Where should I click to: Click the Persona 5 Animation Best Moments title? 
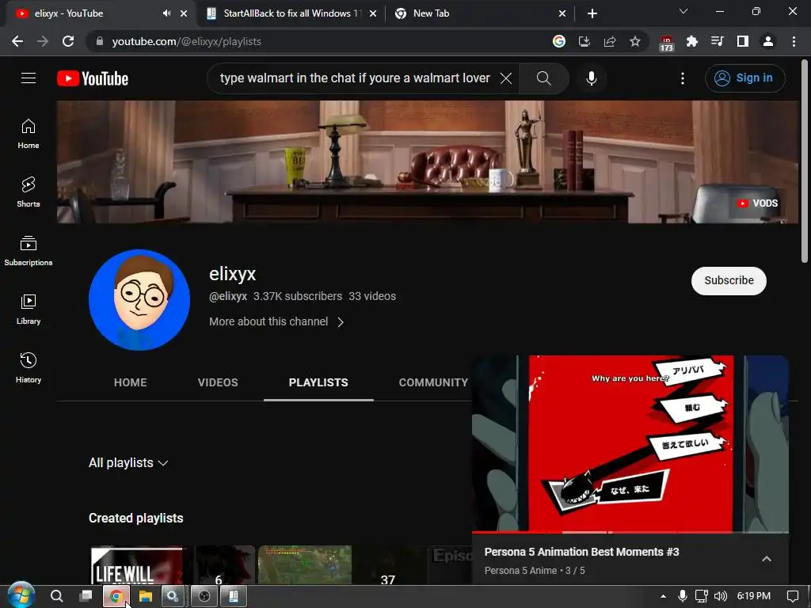[x=581, y=552]
